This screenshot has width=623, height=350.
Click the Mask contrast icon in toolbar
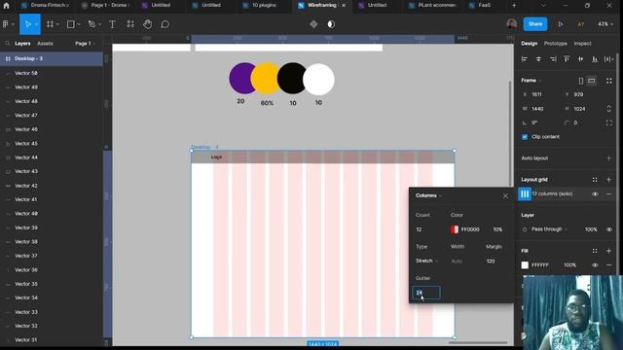pos(331,24)
